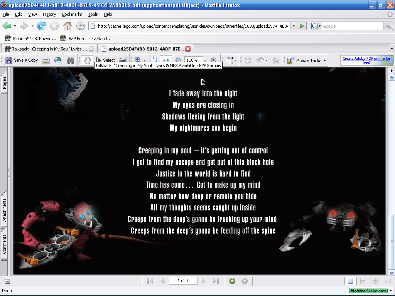This screenshot has width=395, height=296.
Task: Open the Zoom tool dropdown arrow
Action: point(145,60)
